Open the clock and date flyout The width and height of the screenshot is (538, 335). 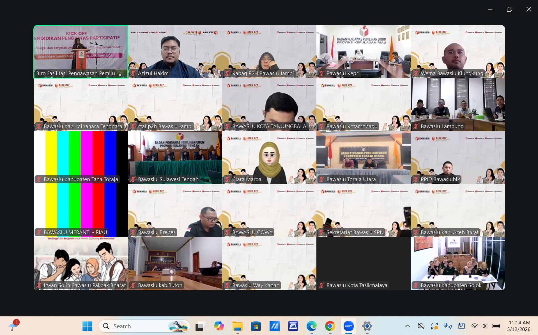(519, 326)
